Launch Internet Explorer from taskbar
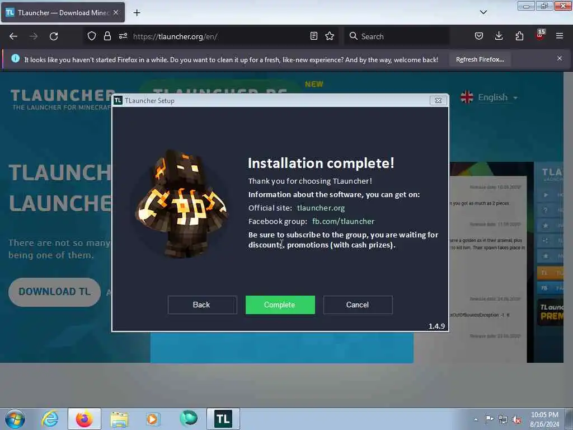The height and width of the screenshot is (430, 573). [50, 419]
